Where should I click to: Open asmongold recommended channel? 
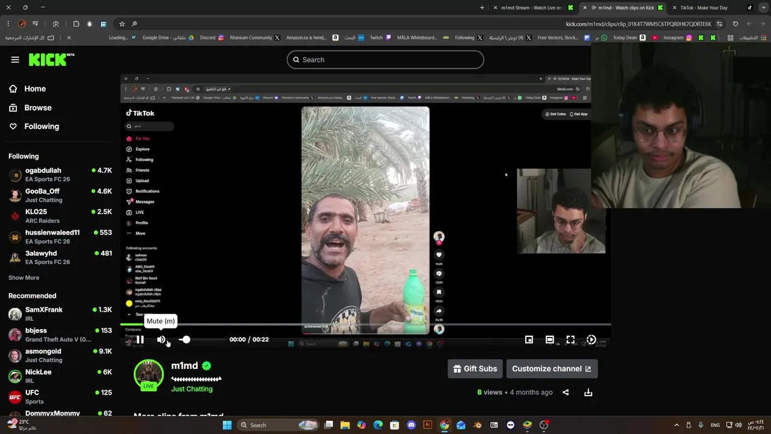point(60,356)
